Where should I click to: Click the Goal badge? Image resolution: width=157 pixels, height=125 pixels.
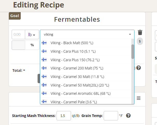[x=15, y=16]
